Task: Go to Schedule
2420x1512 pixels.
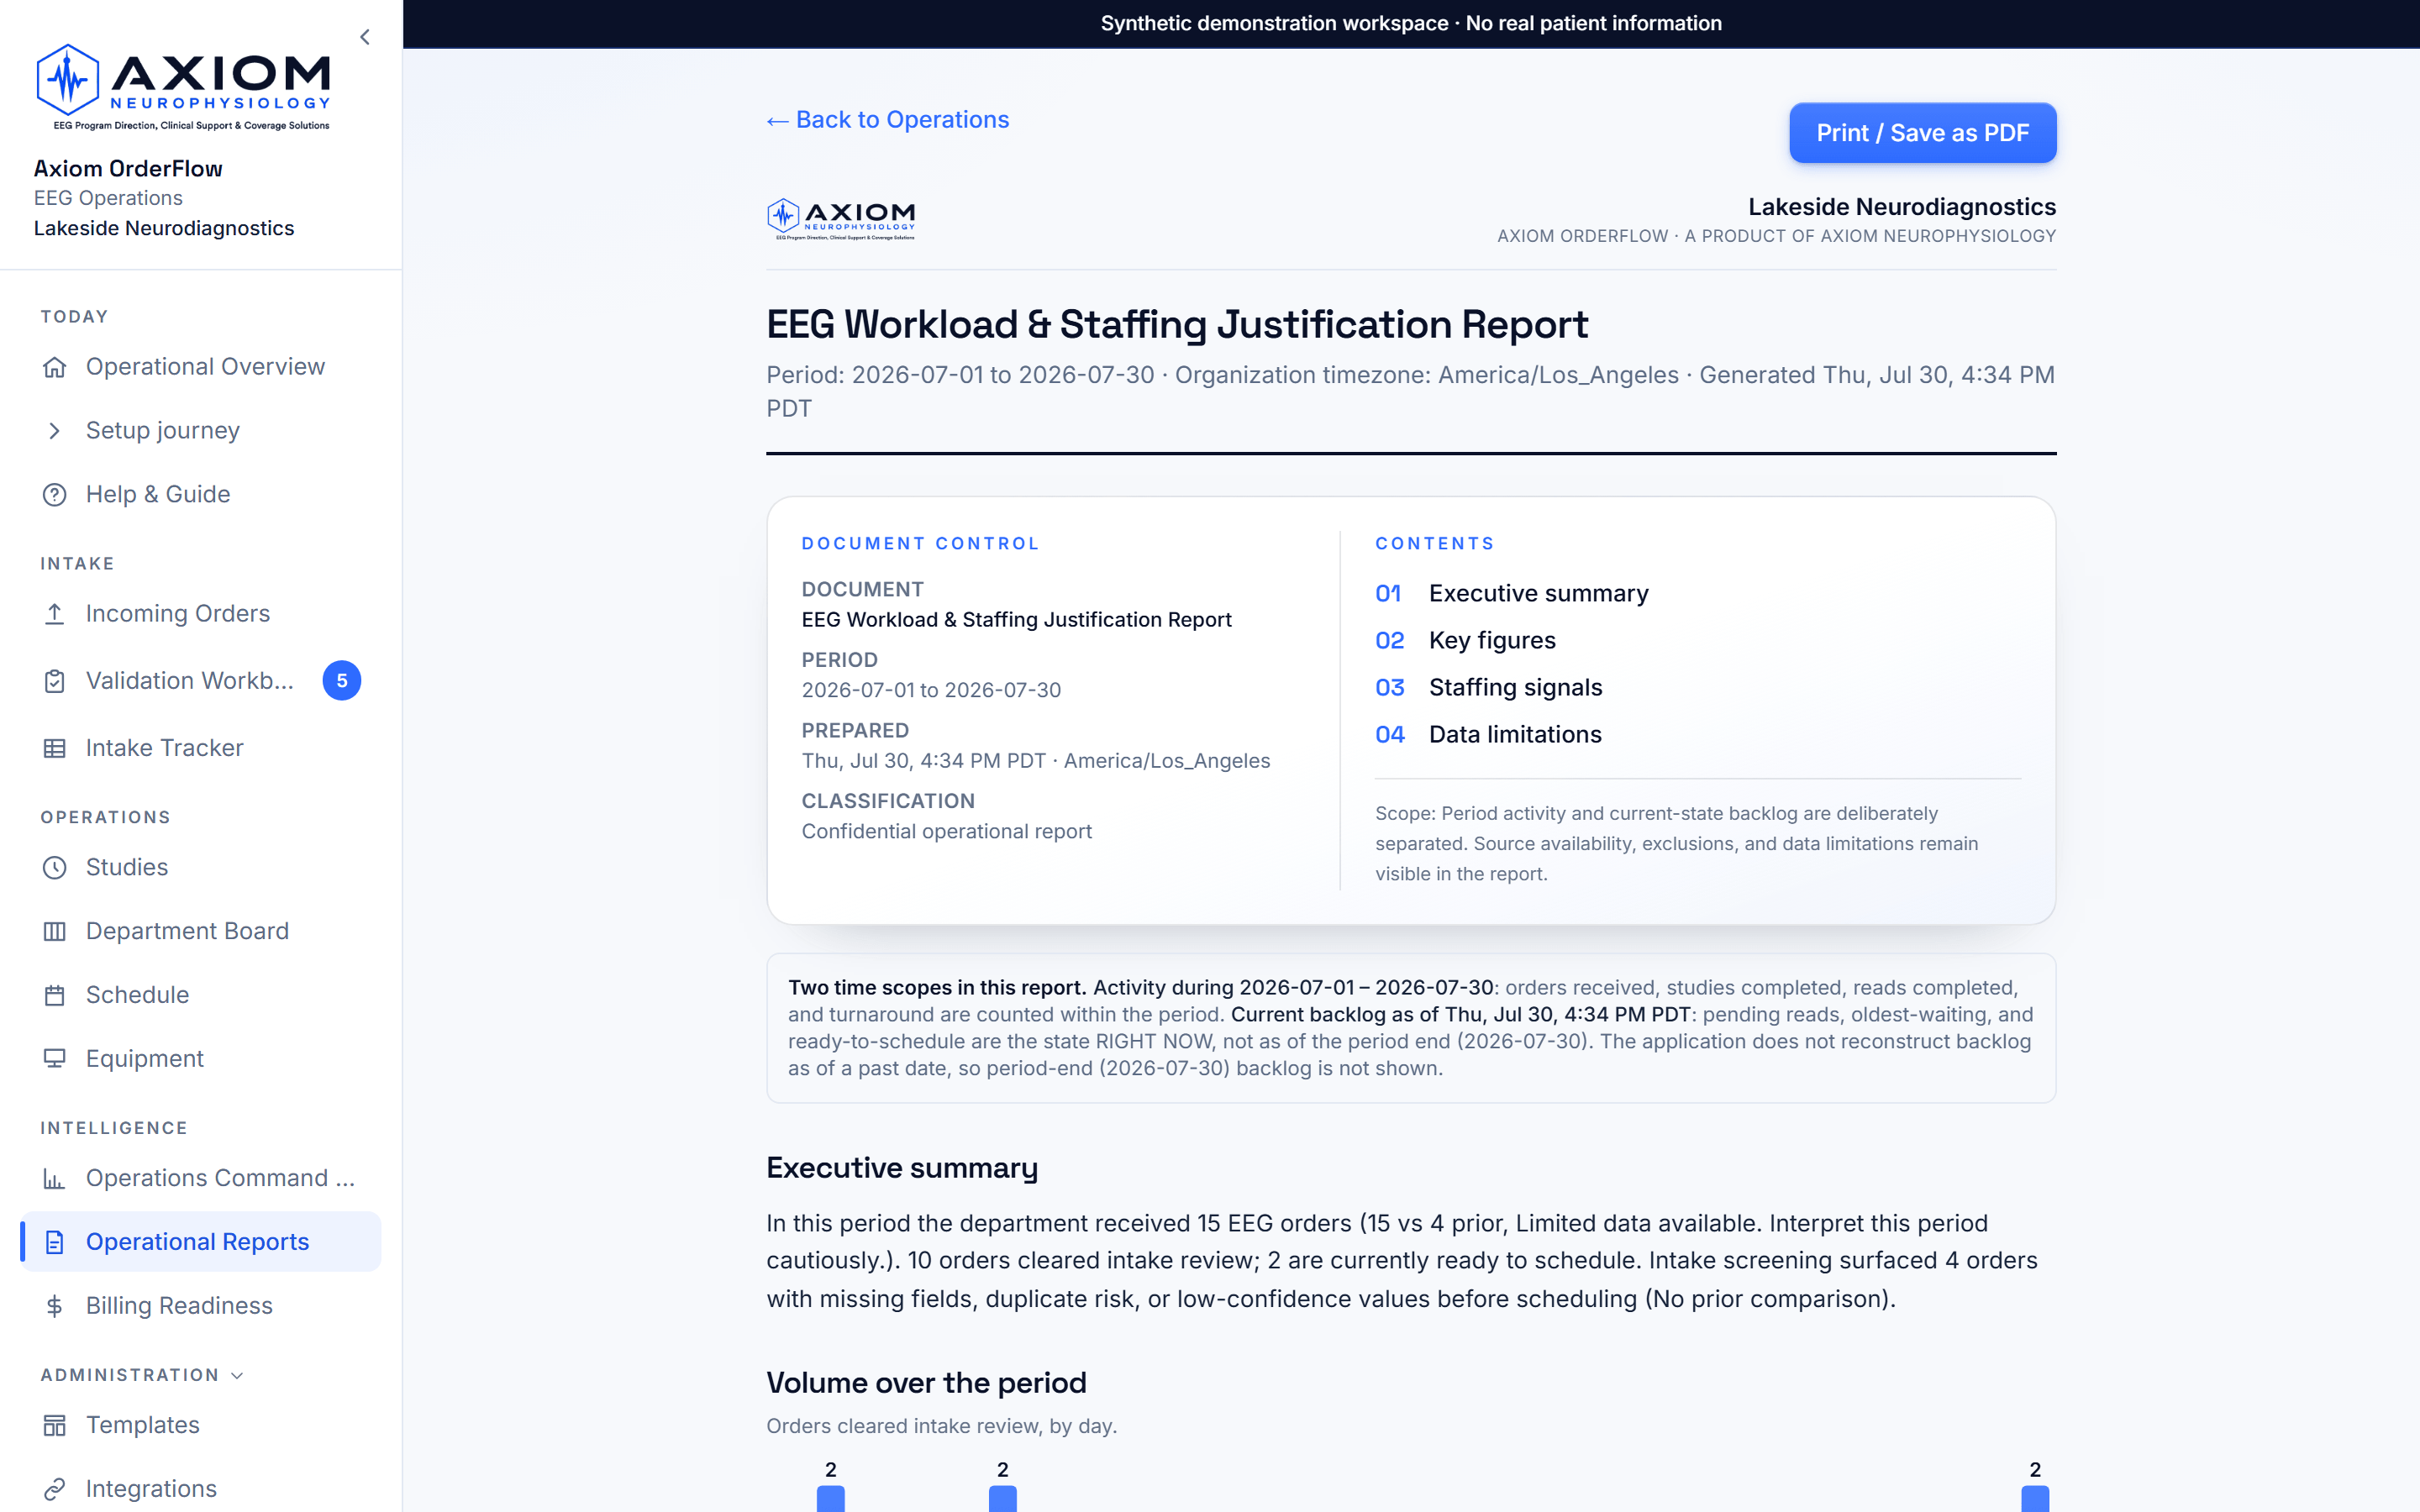Action: [x=201, y=996]
